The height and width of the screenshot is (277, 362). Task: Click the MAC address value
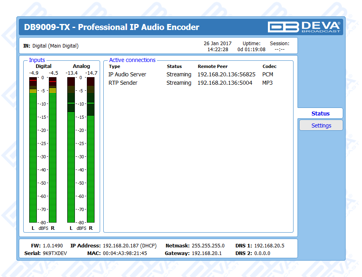[125, 253]
